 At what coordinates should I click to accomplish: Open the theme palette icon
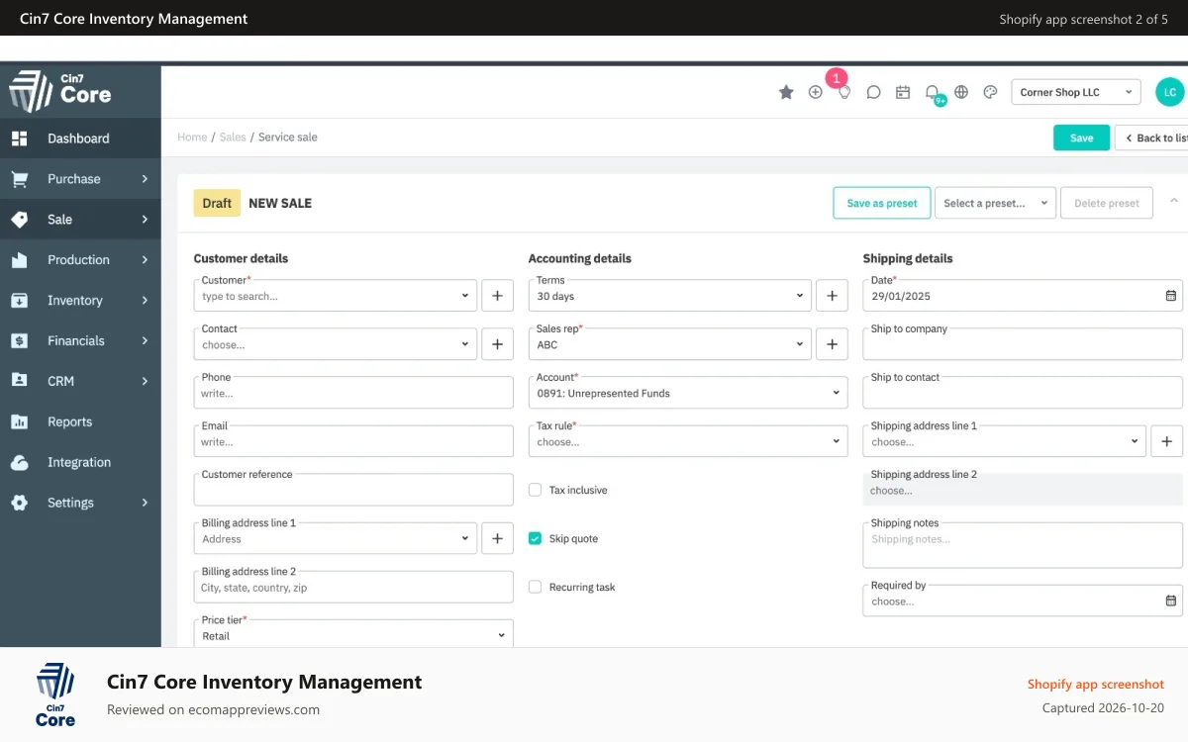990,92
